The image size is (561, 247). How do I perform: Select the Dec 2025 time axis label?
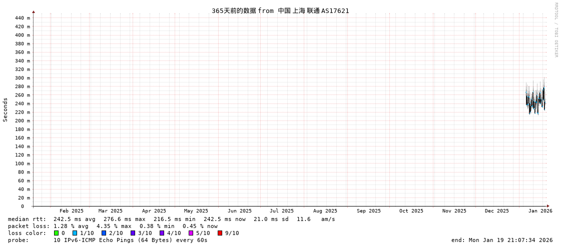tap(497, 211)
